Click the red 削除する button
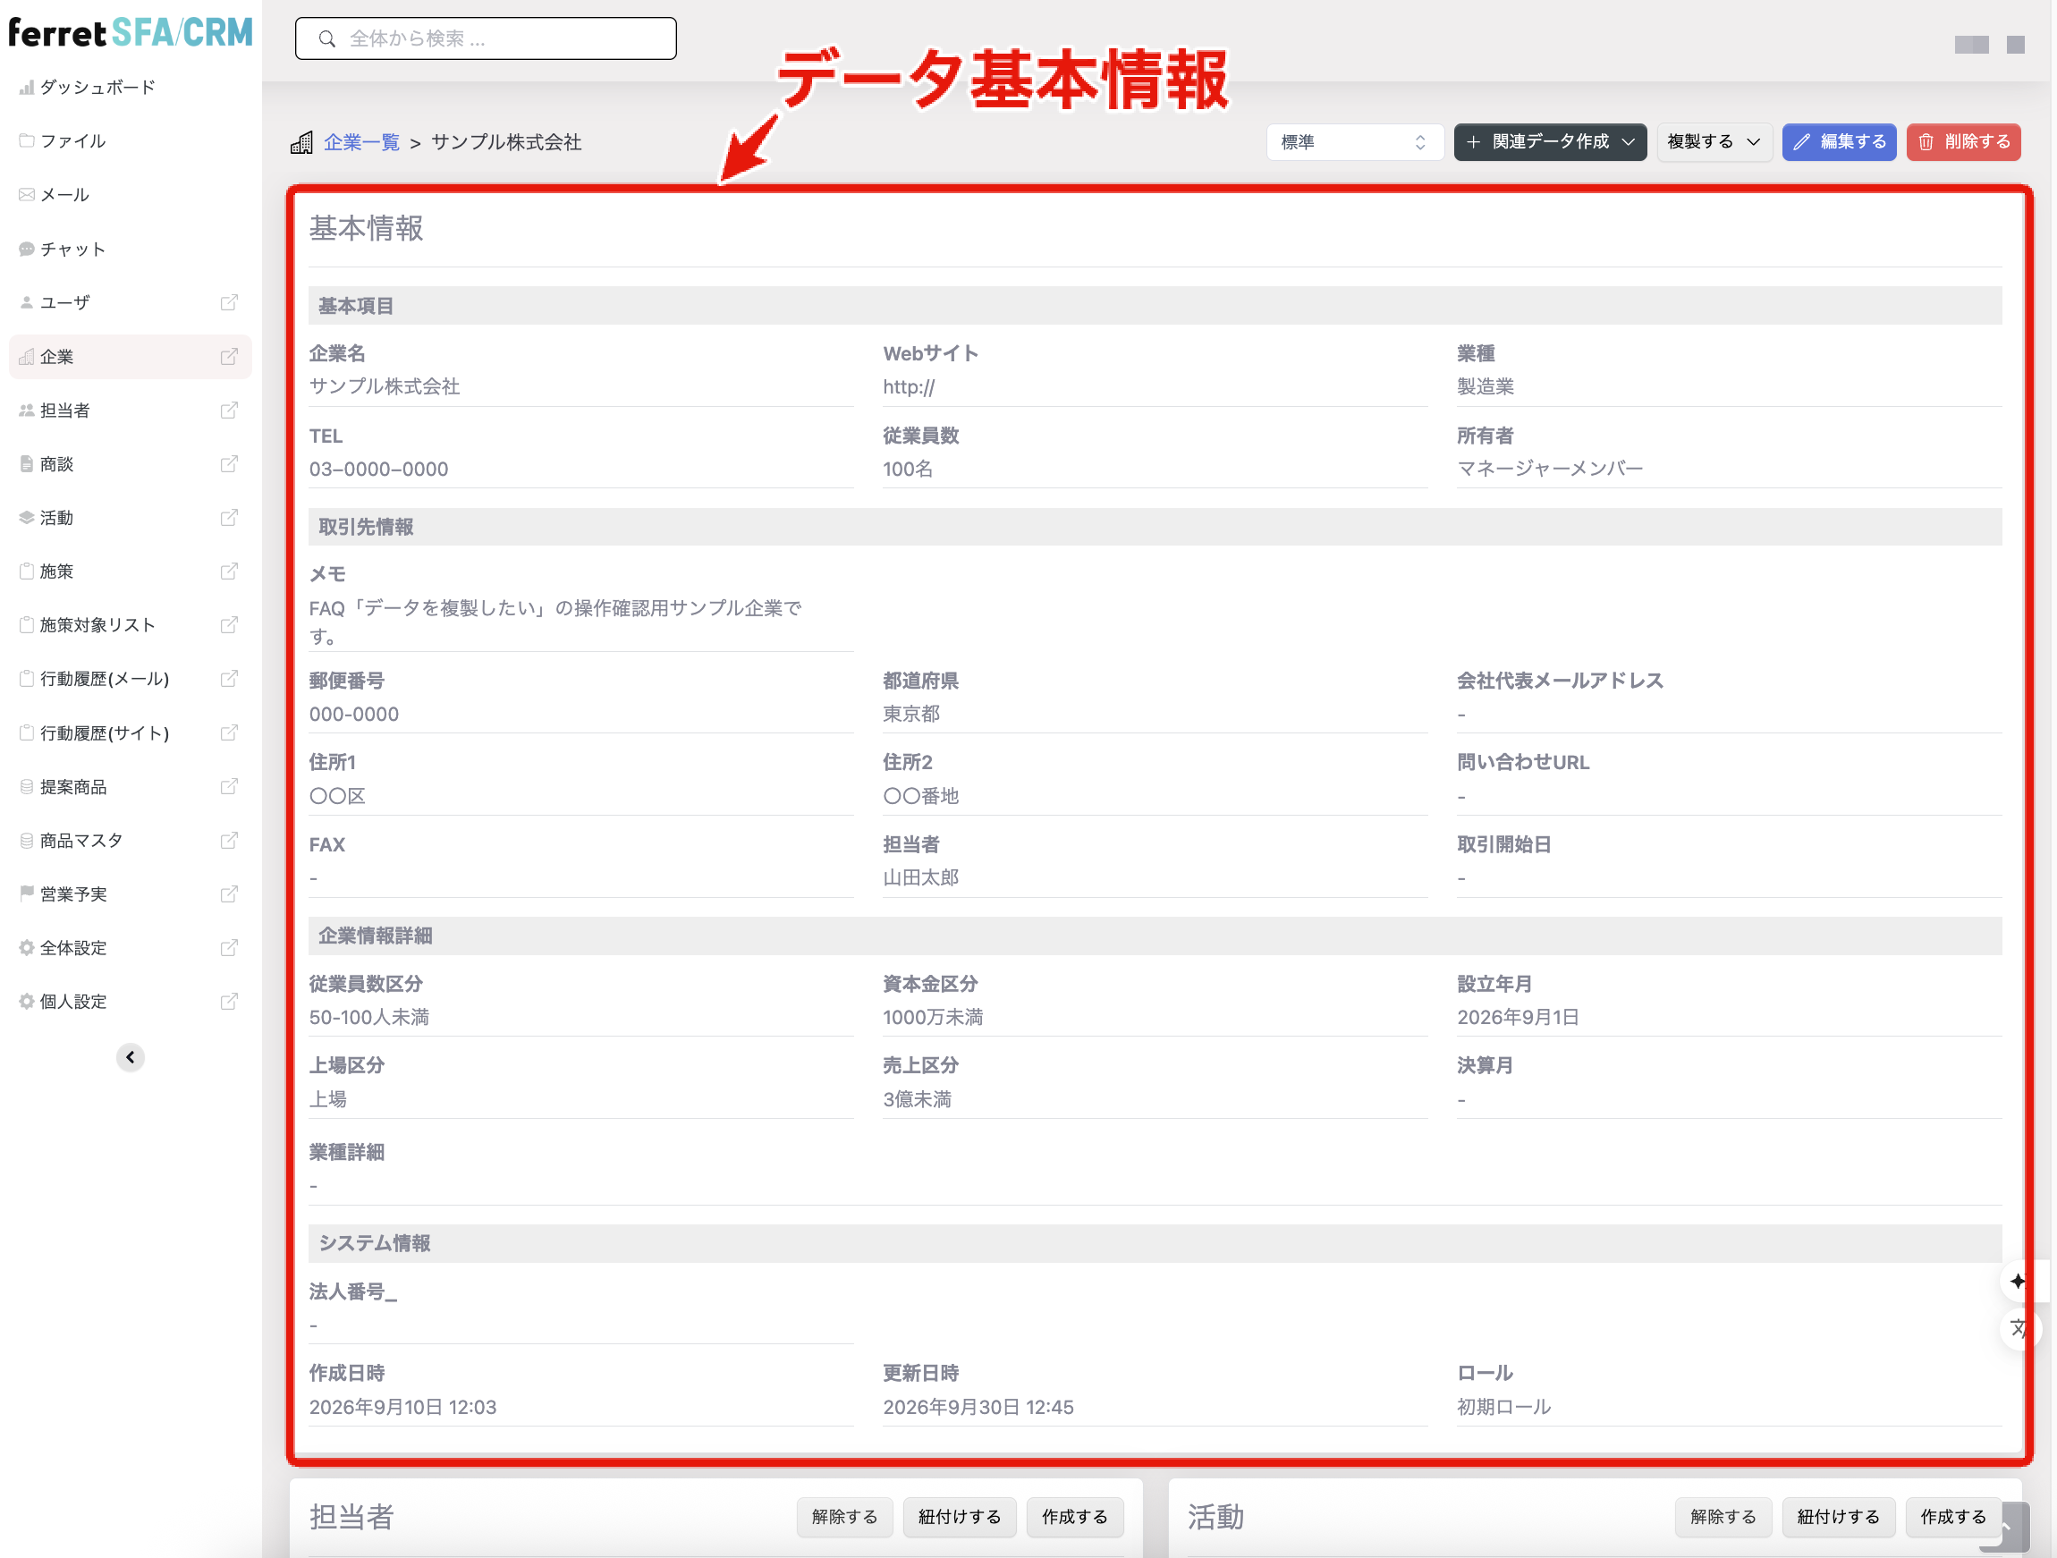 pyautogui.click(x=1963, y=142)
